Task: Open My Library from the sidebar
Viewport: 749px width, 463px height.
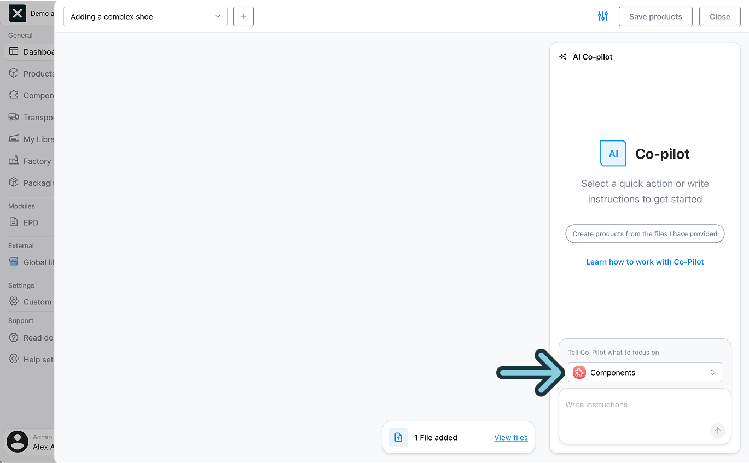Action: pos(13,139)
